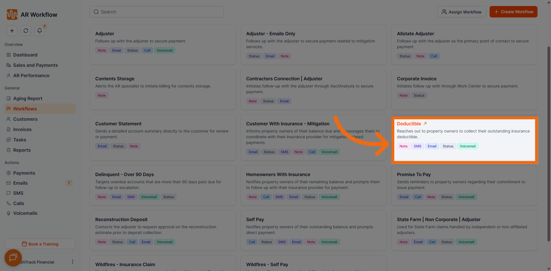Focus the workflow Search field
The height and width of the screenshot is (271, 551).
click(x=157, y=12)
